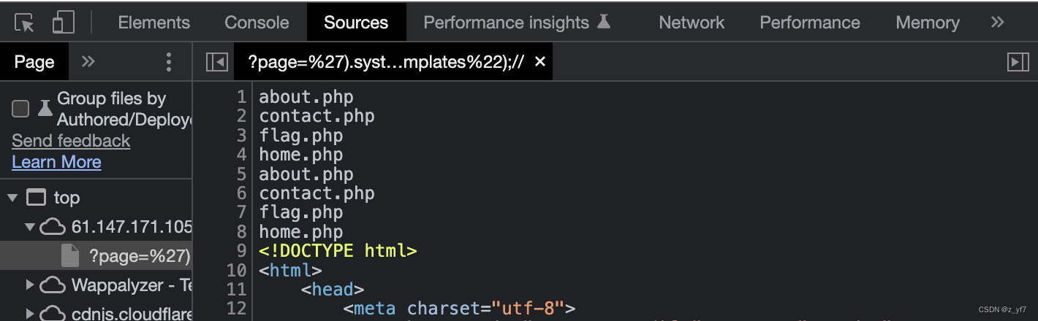Hide the navigator sidebar panel
Viewport: 1038px width, 321px height.
point(217,62)
